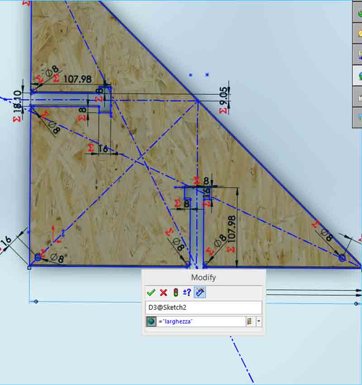Select the Appearances sphere tab

tap(358, 76)
